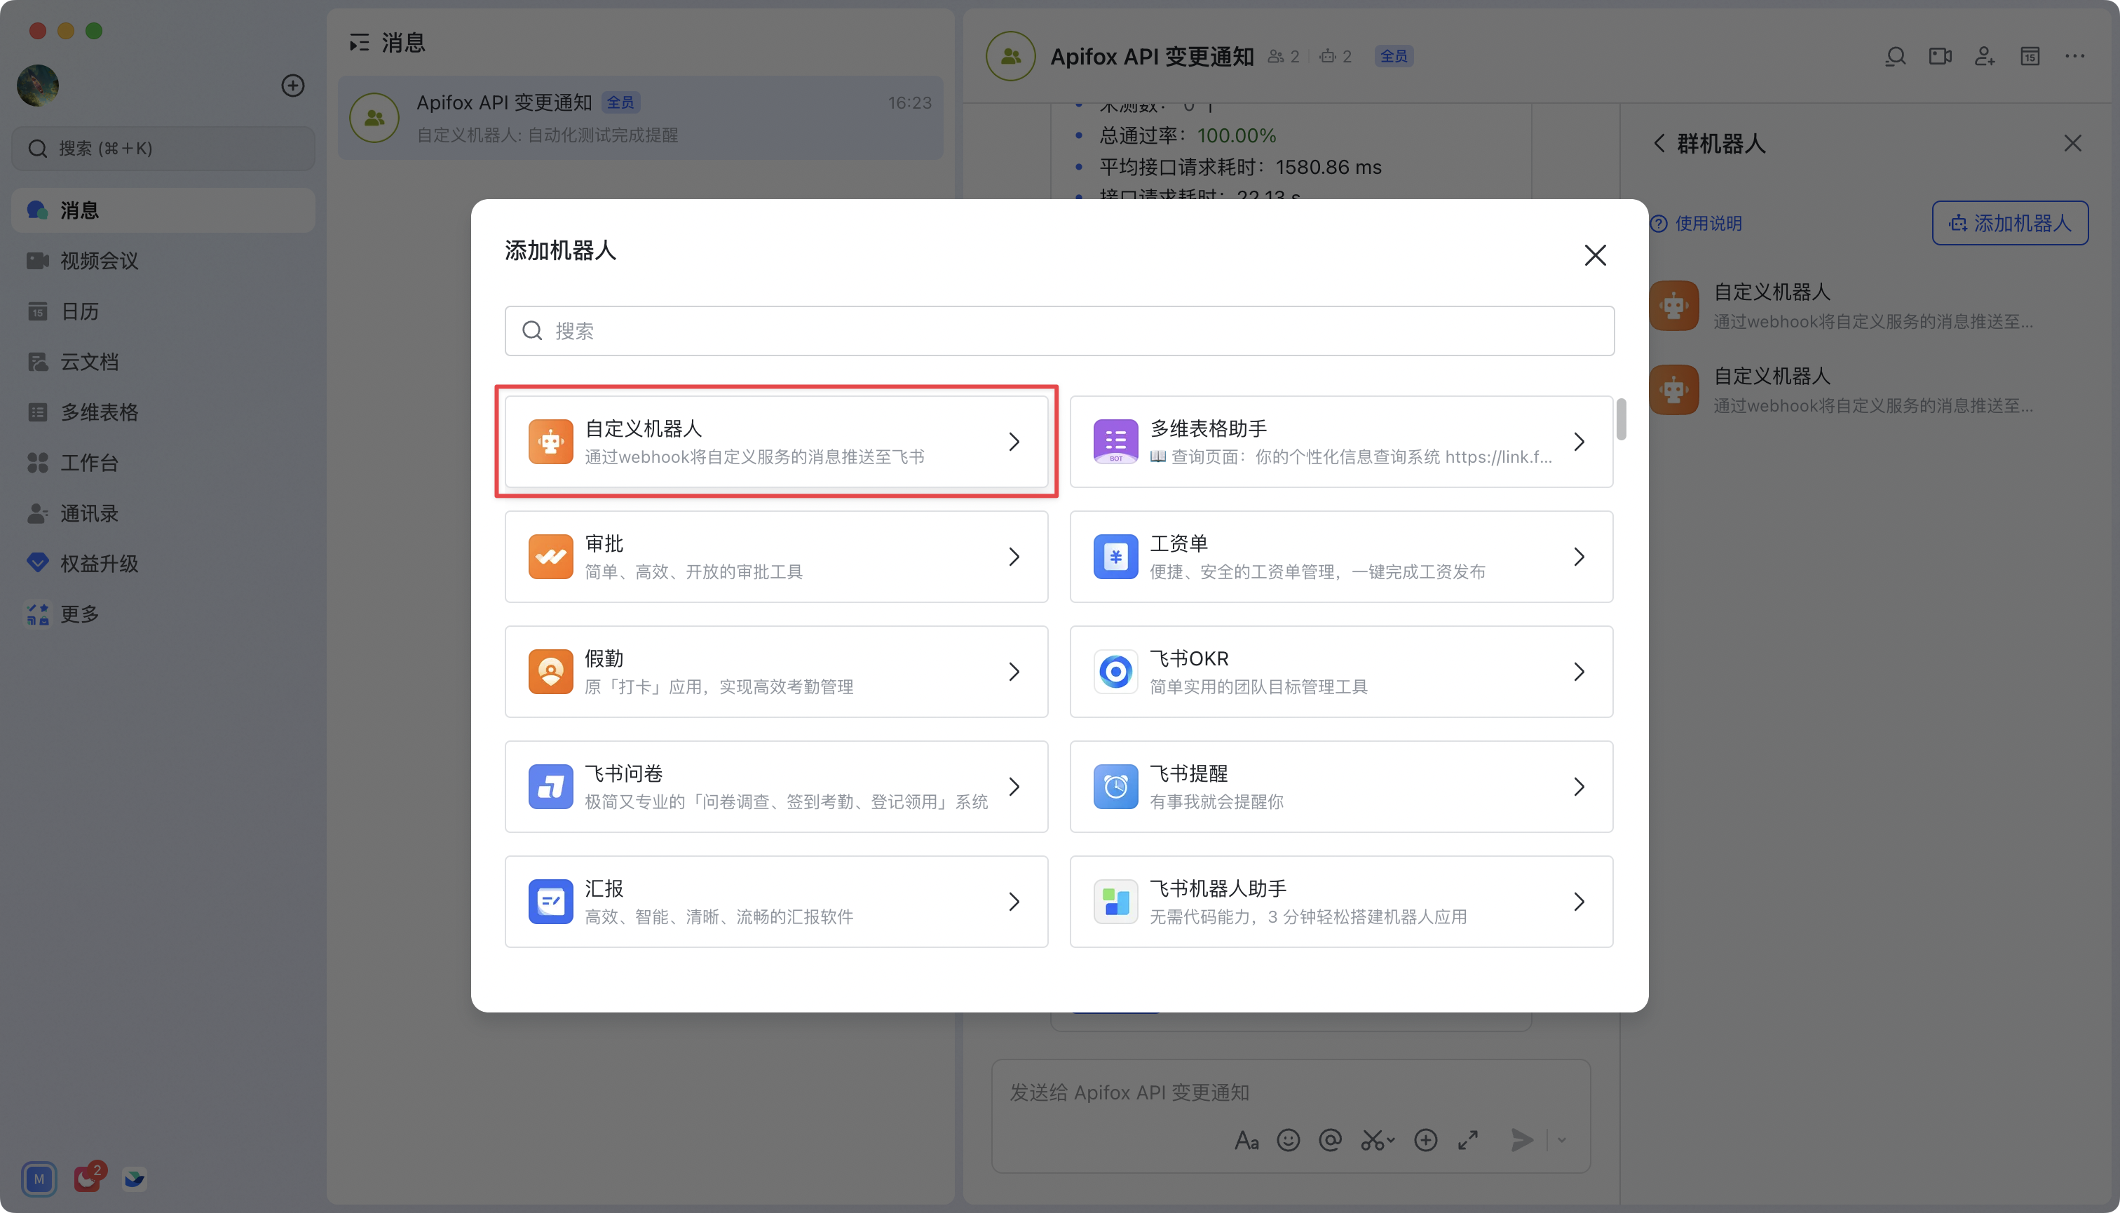Click the robot list scrollbar in the dialog
This screenshot has height=1213, width=2120.
click(1621, 419)
